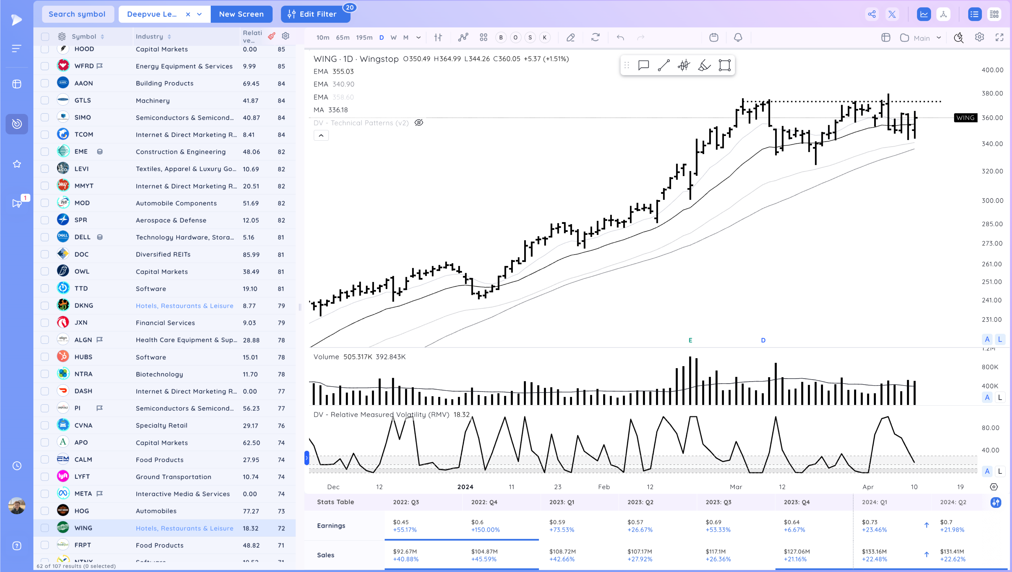1012x572 pixels.
Task: Open the user profile avatar
Action: click(x=16, y=506)
